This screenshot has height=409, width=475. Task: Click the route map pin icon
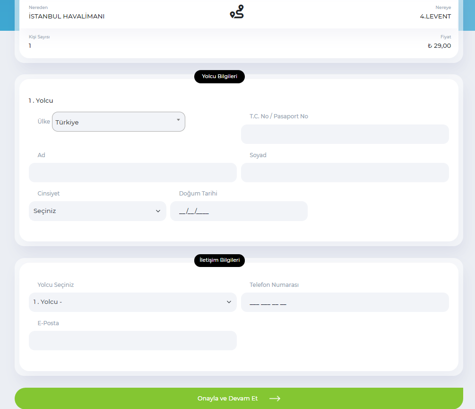[x=237, y=11]
